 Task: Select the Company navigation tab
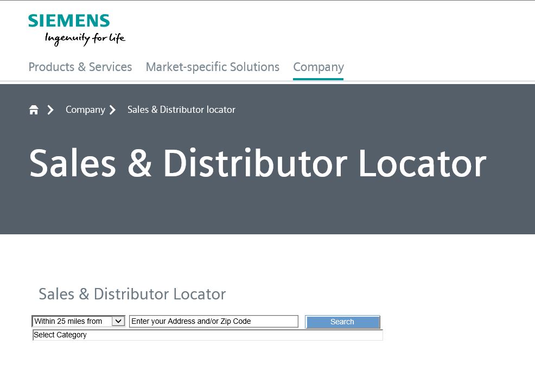click(319, 67)
